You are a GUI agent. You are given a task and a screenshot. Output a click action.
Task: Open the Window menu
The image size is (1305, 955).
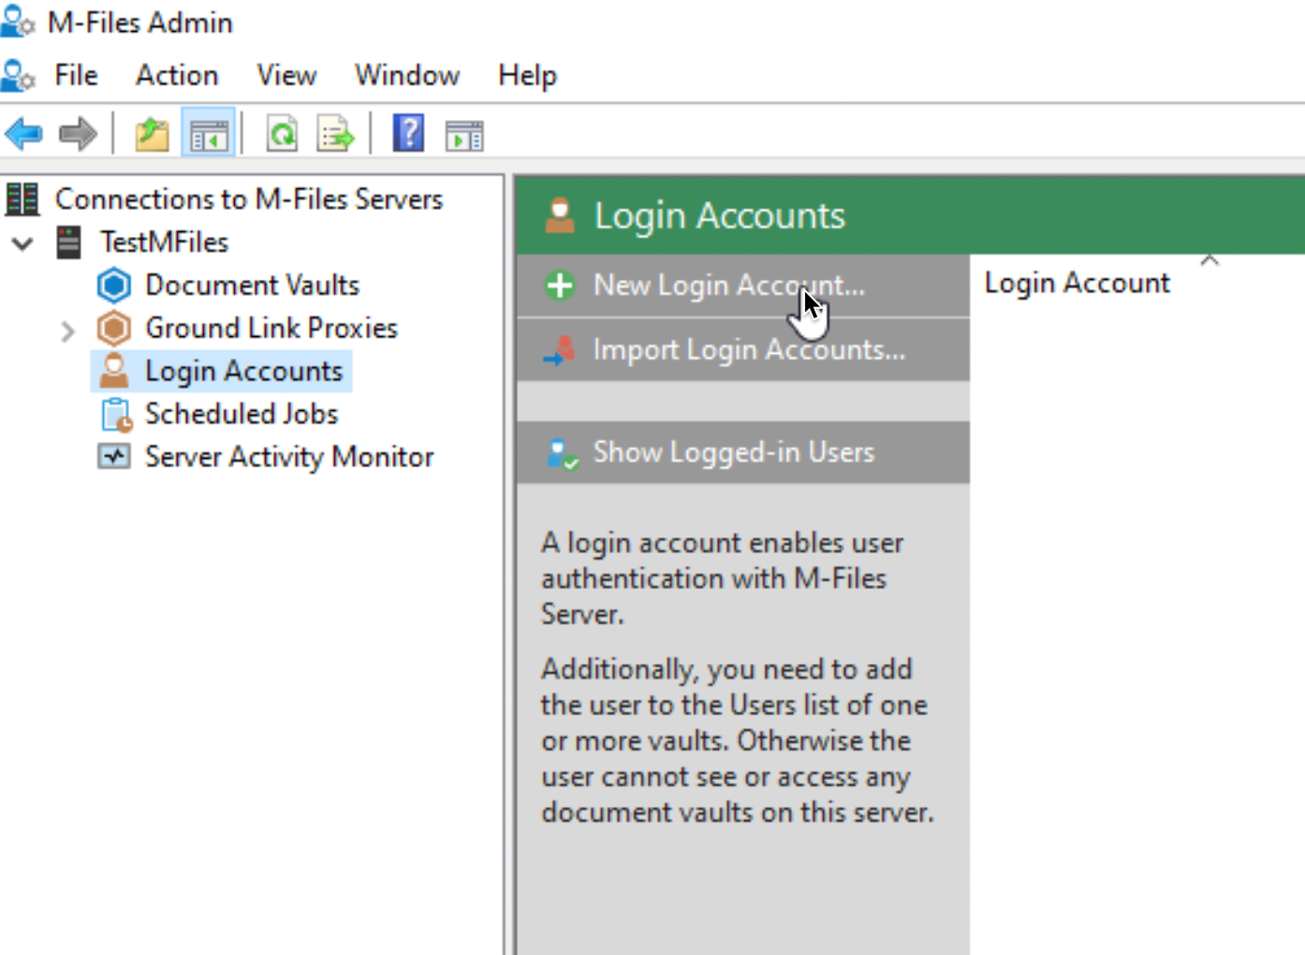(407, 75)
